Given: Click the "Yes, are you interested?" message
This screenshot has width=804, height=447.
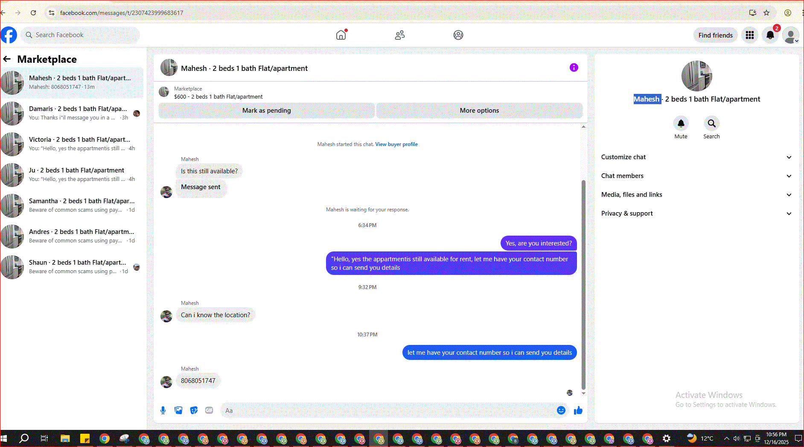Looking at the screenshot, I should [x=539, y=243].
